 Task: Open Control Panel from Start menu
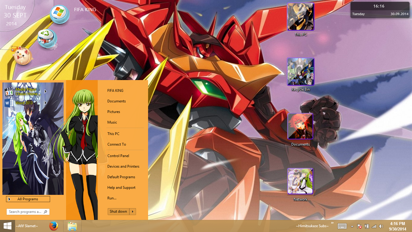(x=118, y=156)
